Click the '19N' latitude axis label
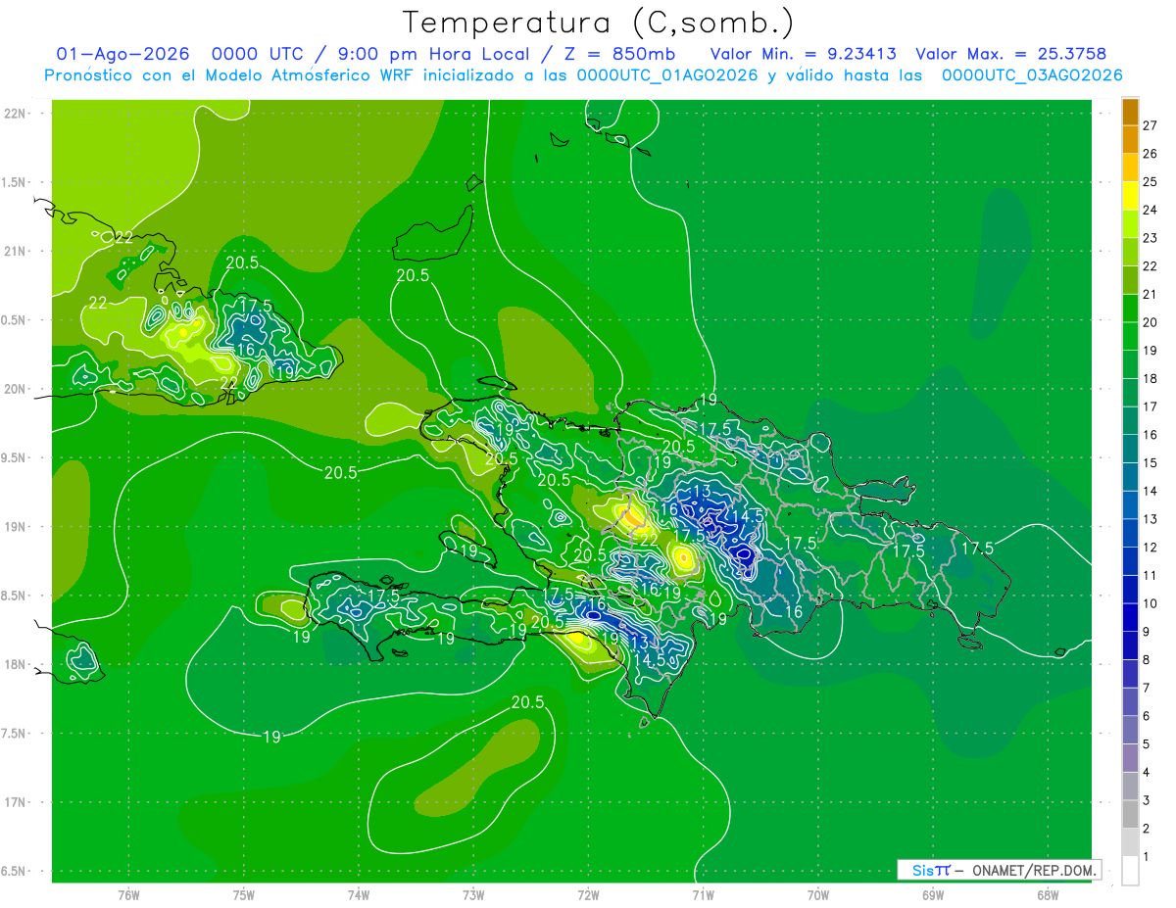The height and width of the screenshot is (908, 1176). 15,527
